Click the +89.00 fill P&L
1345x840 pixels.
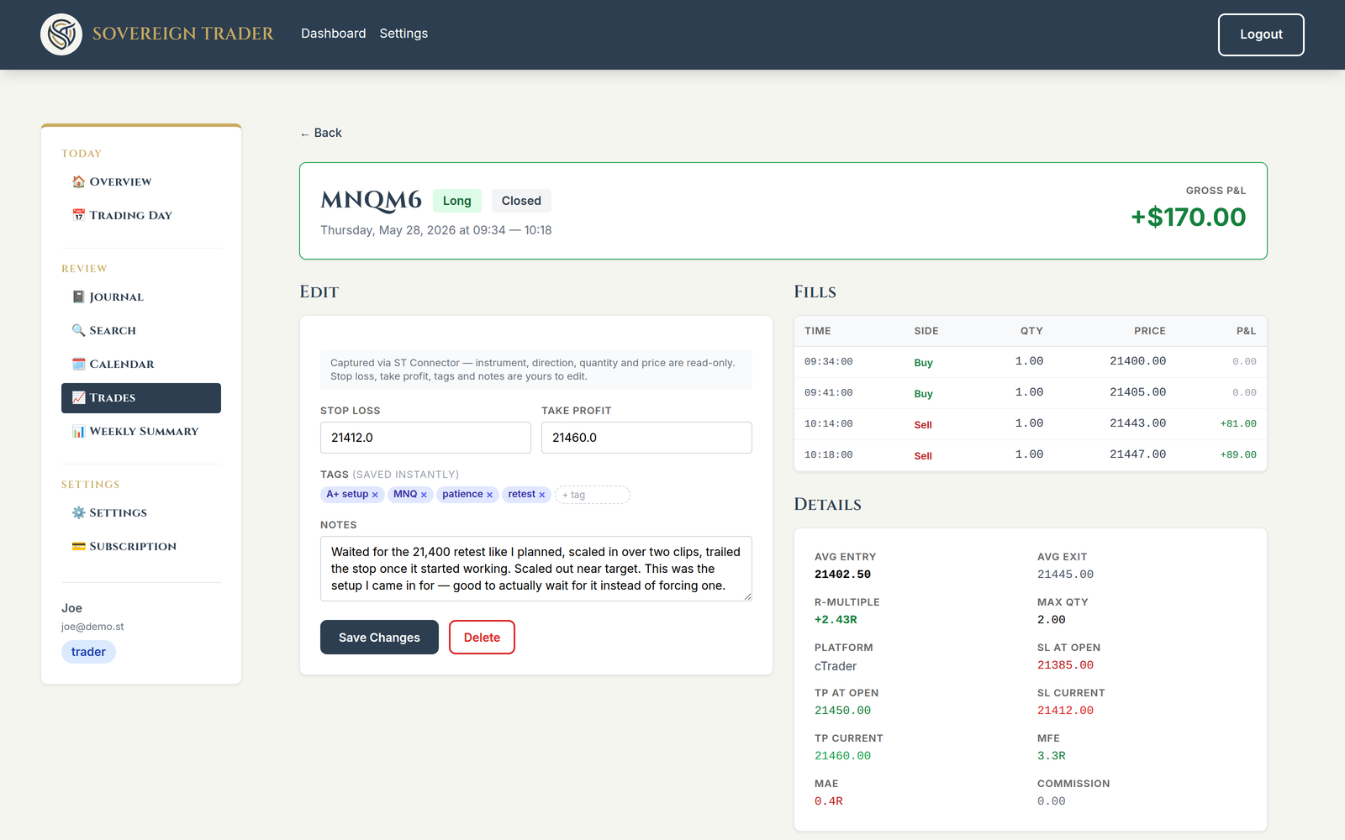(1238, 455)
